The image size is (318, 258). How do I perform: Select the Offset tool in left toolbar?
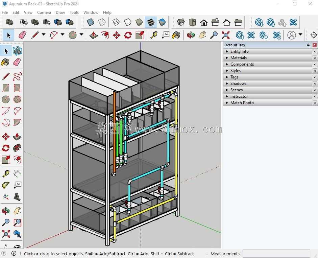click(17, 160)
